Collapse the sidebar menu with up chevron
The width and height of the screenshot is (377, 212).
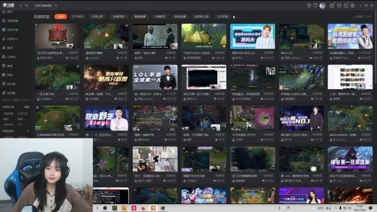(16, 100)
